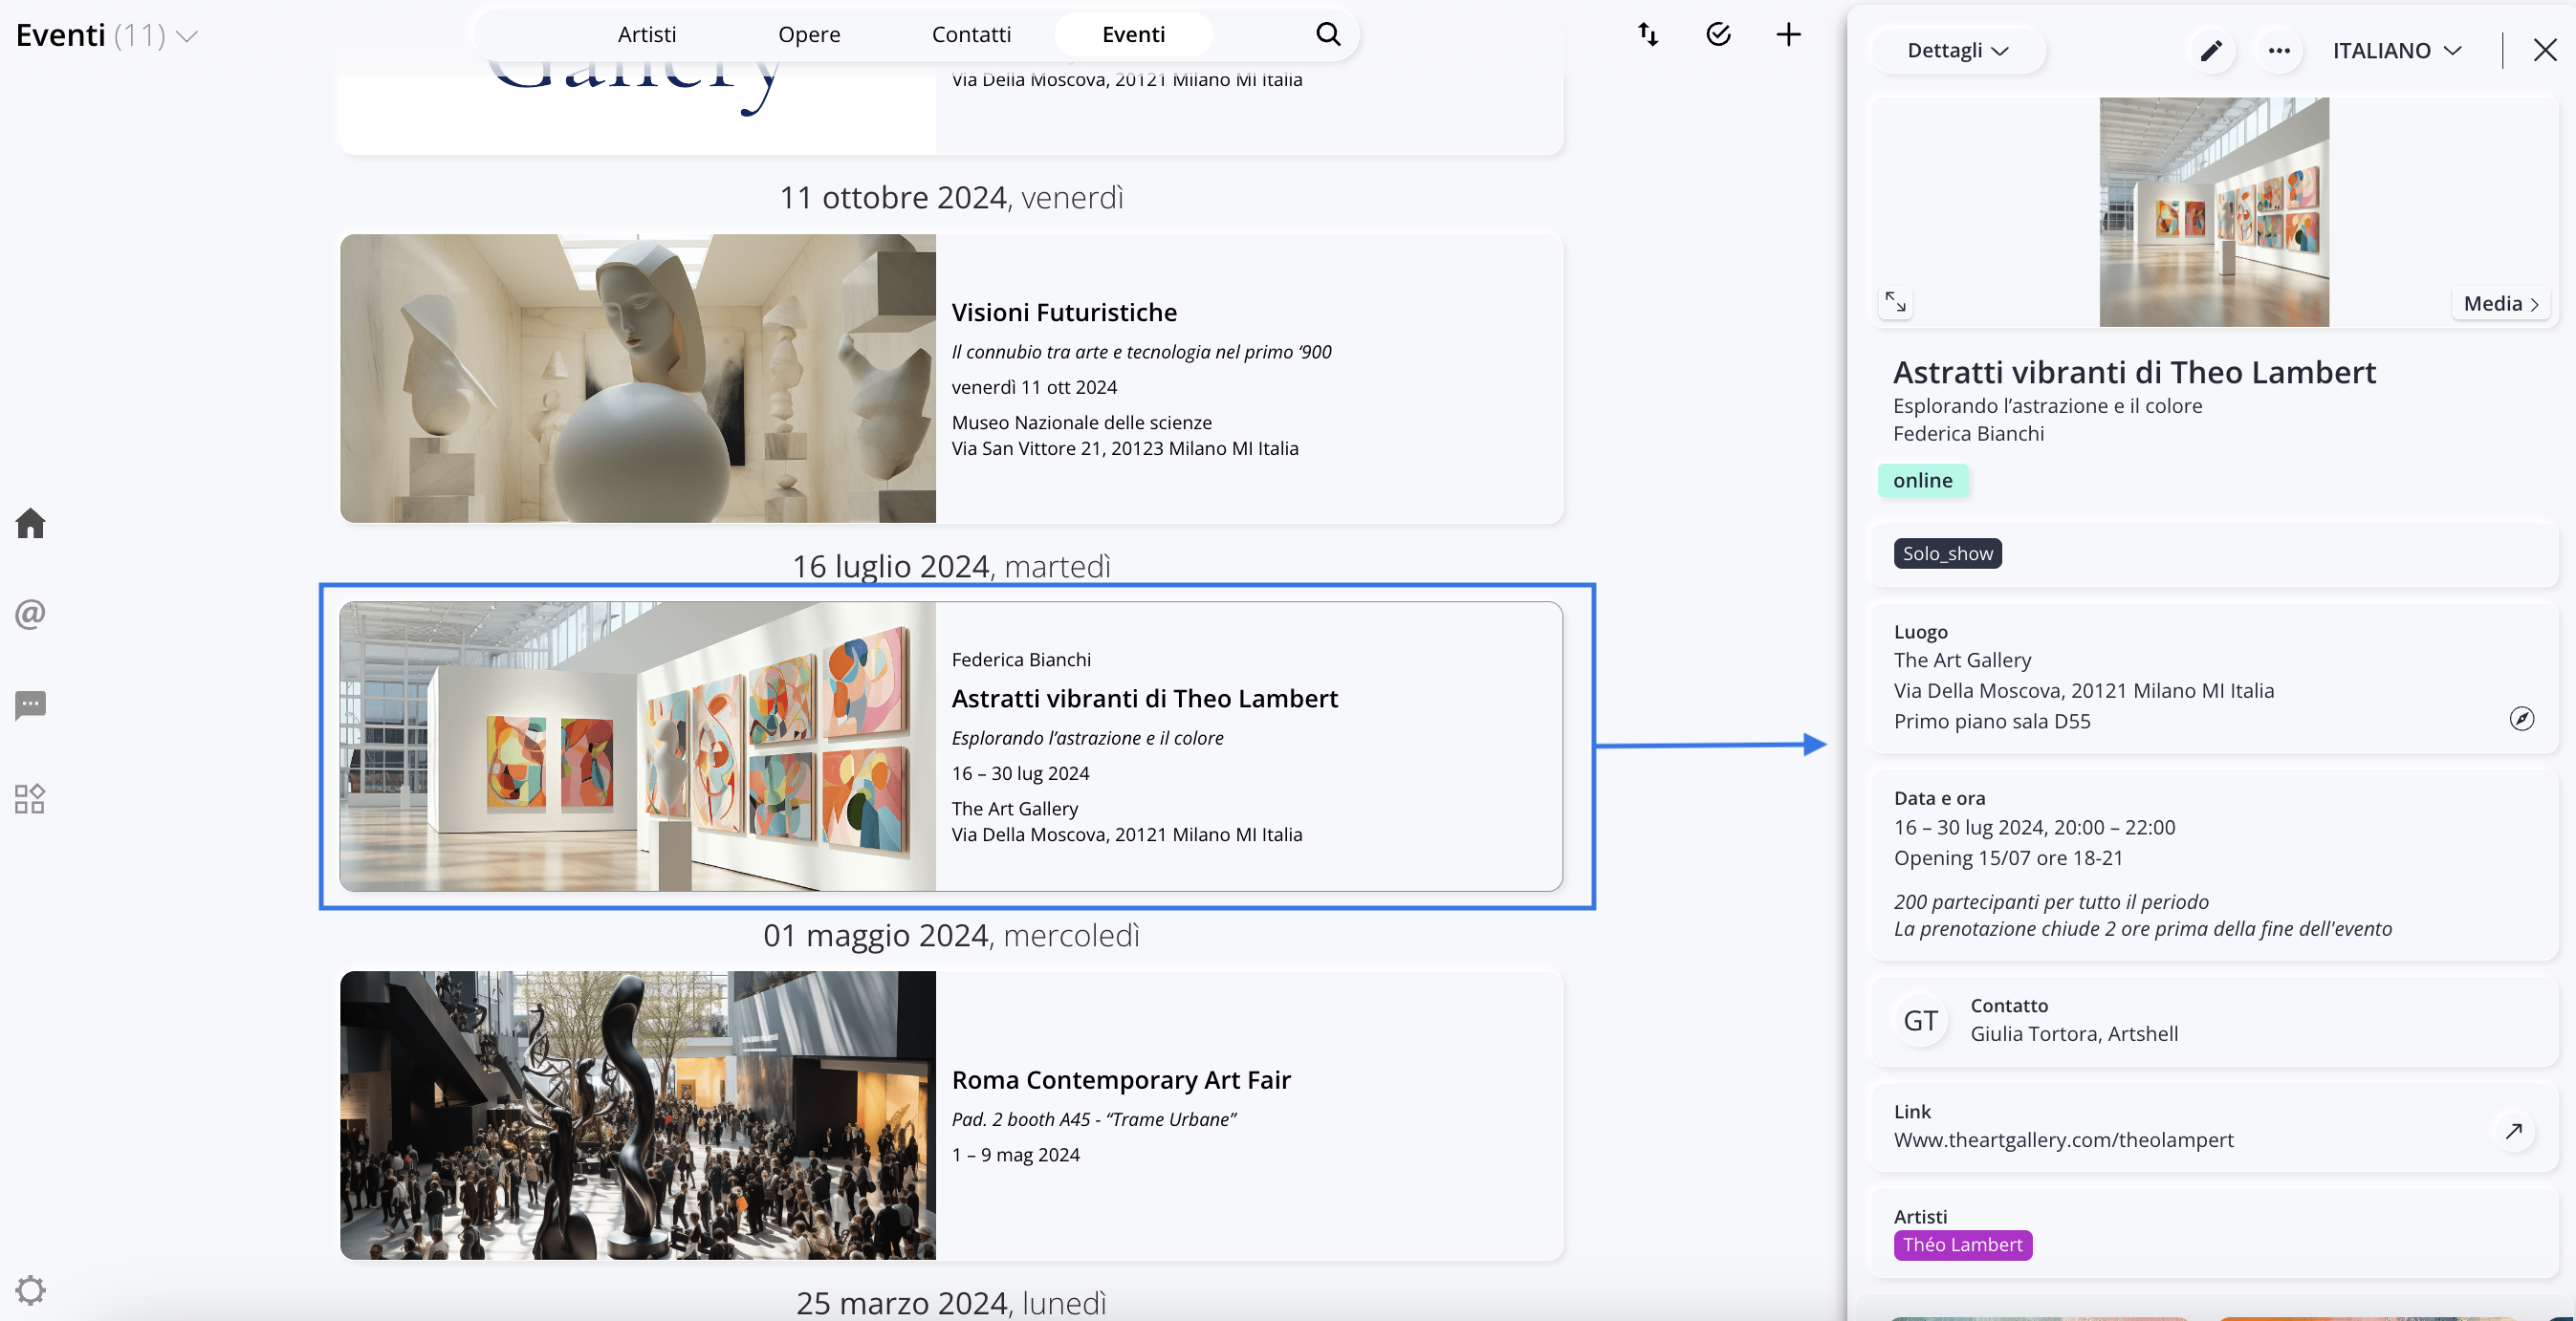Open settings gear in sidebar

point(30,1290)
